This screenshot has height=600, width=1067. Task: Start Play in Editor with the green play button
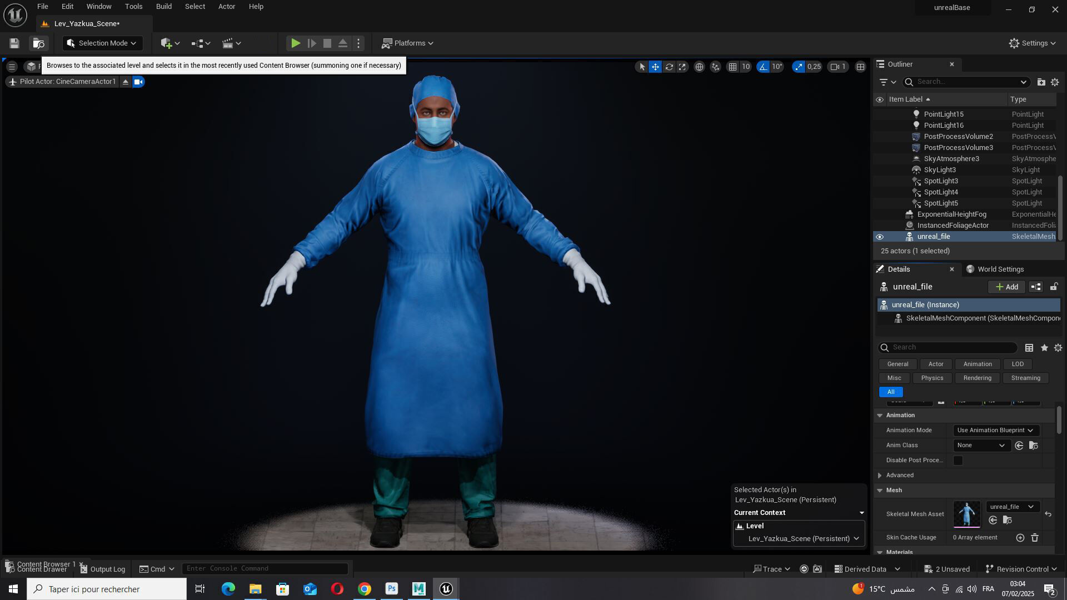[x=296, y=43]
